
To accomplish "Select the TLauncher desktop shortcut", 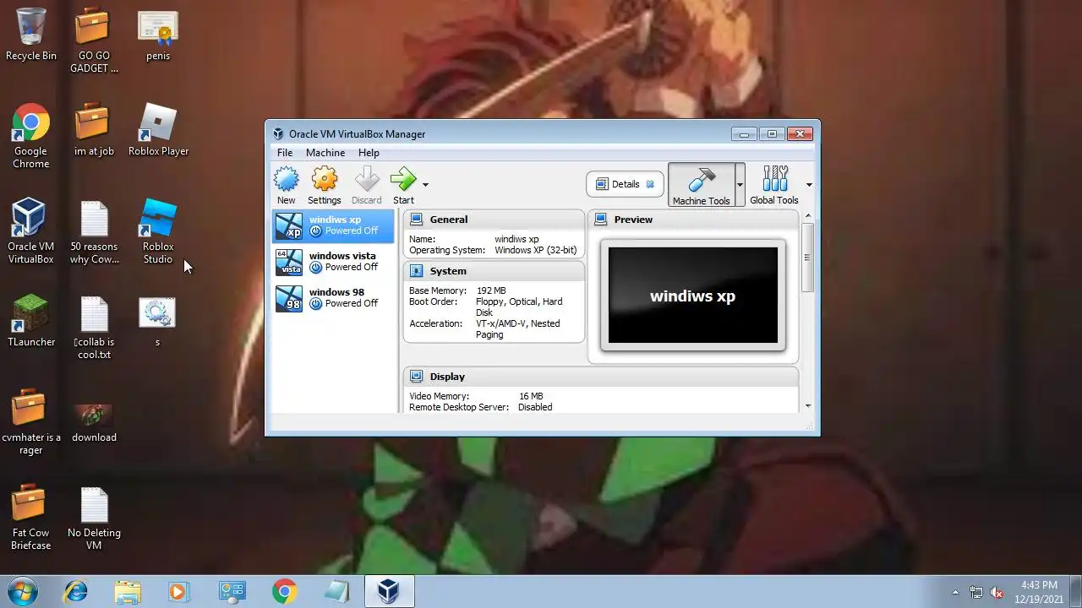I will [x=31, y=321].
